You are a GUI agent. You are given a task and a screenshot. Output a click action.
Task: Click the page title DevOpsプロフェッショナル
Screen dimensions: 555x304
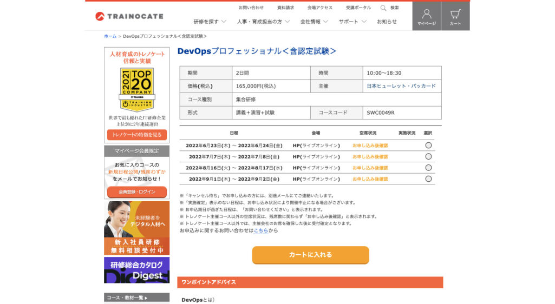tap(257, 51)
